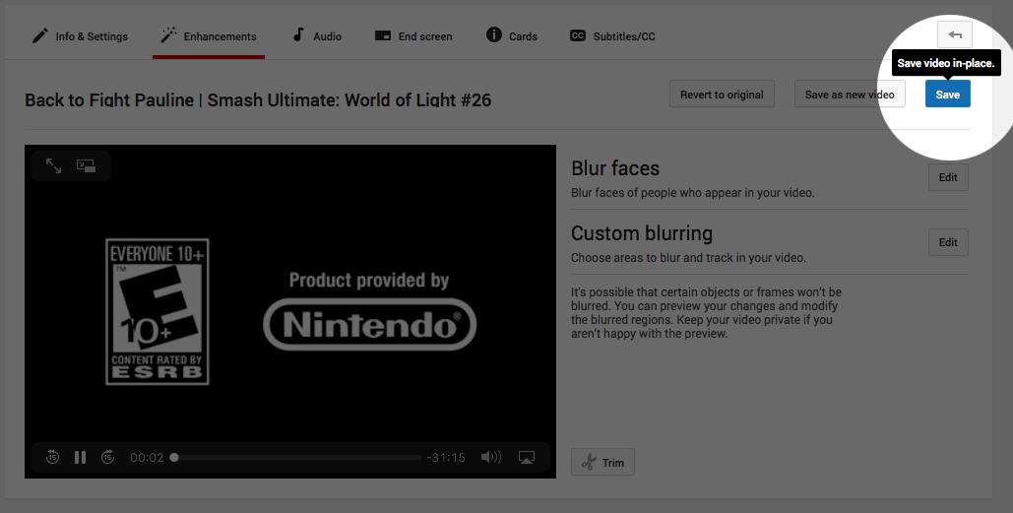Click the blue Save button
This screenshot has width=1013, height=513.
pos(948,95)
